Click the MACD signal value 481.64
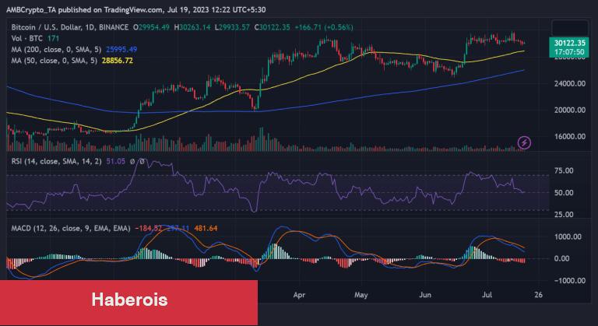 (x=206, y=229)
